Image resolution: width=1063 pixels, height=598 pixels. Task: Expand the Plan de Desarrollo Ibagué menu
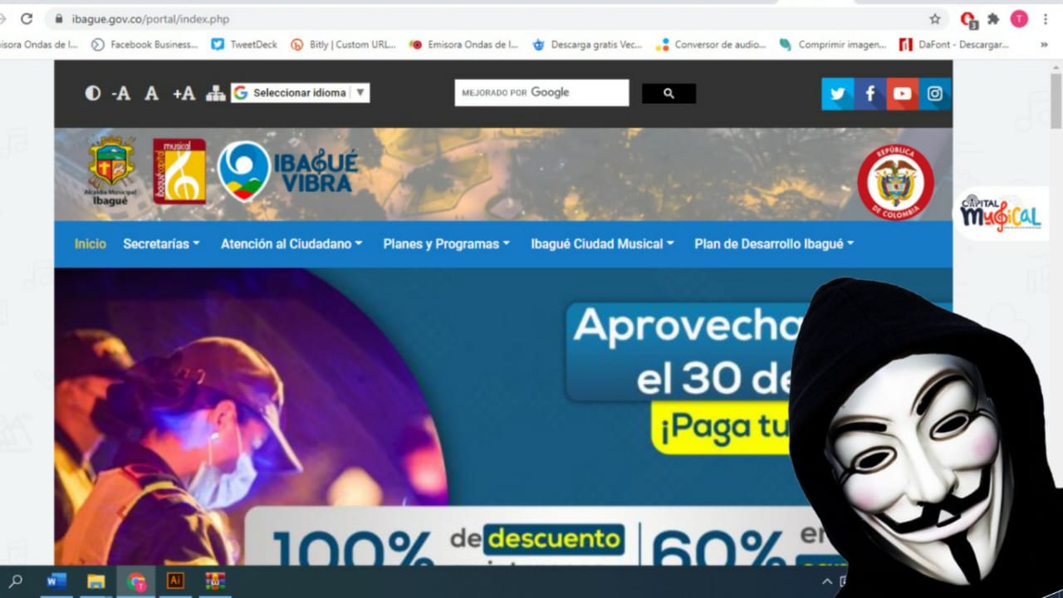pyautogui.click(x=774, y=244)
